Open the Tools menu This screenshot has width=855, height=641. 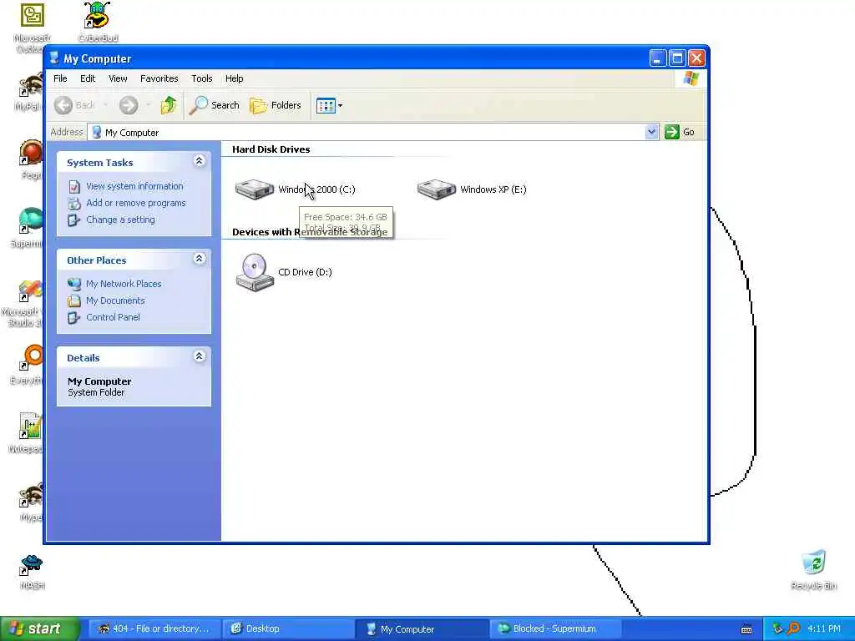(202, 78)
